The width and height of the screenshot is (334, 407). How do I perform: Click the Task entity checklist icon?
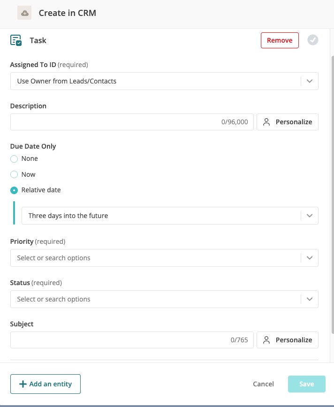coord(16,40)
